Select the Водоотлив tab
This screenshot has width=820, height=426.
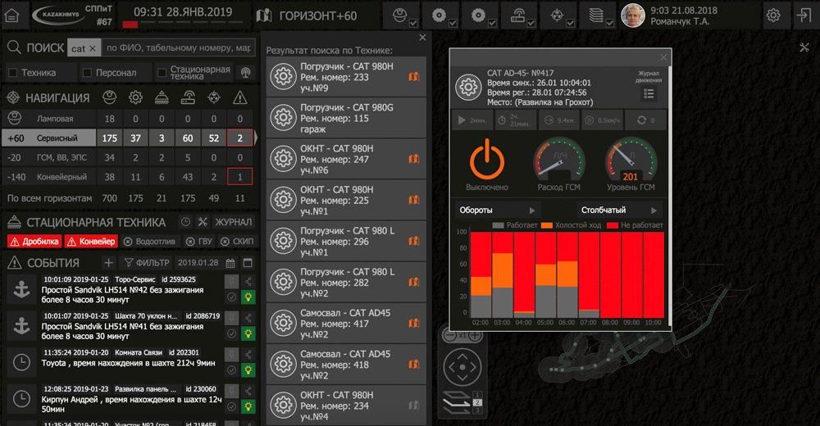click(x=151, y=242)
